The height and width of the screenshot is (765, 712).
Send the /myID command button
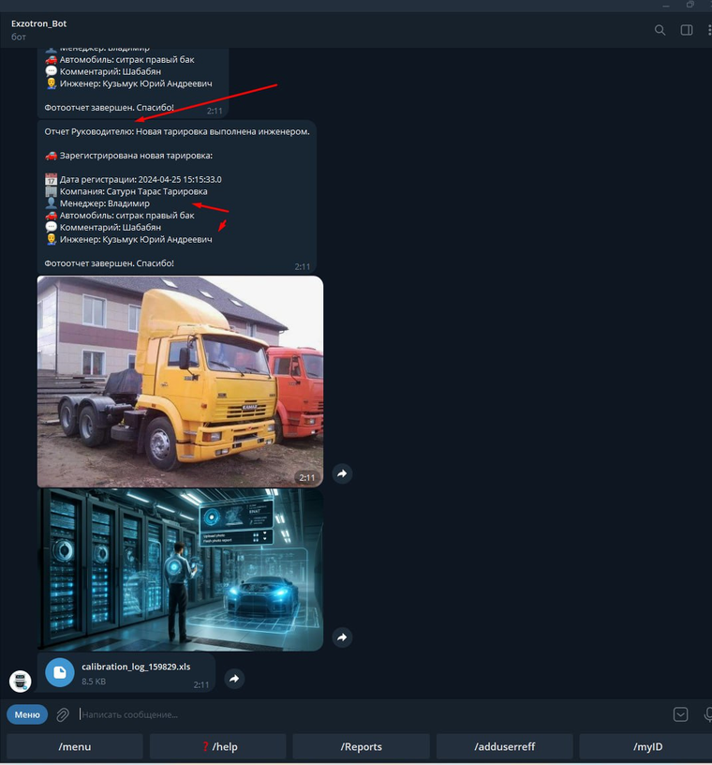coord(647,747)
